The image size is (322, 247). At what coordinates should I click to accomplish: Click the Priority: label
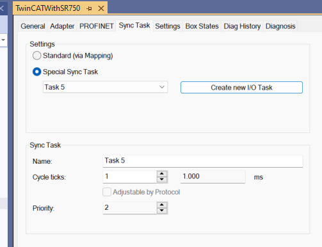click(44, 208)
